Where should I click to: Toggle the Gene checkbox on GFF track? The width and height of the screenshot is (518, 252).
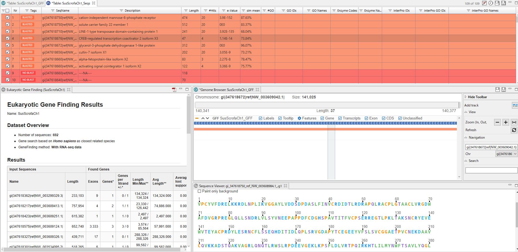[322, 118]
